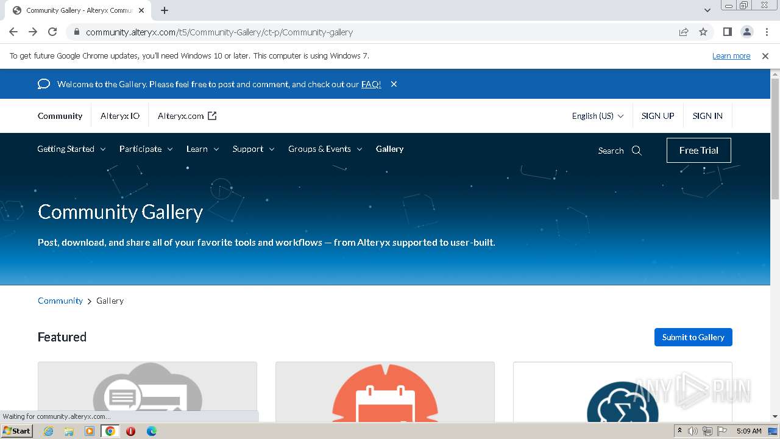Select the Community top navigation item

(60, 116)
